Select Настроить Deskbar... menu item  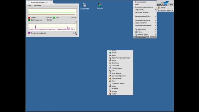[x=145, y=12]
